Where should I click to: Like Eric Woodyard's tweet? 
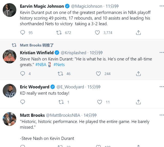pyautogui.click(x=100, y=102)
